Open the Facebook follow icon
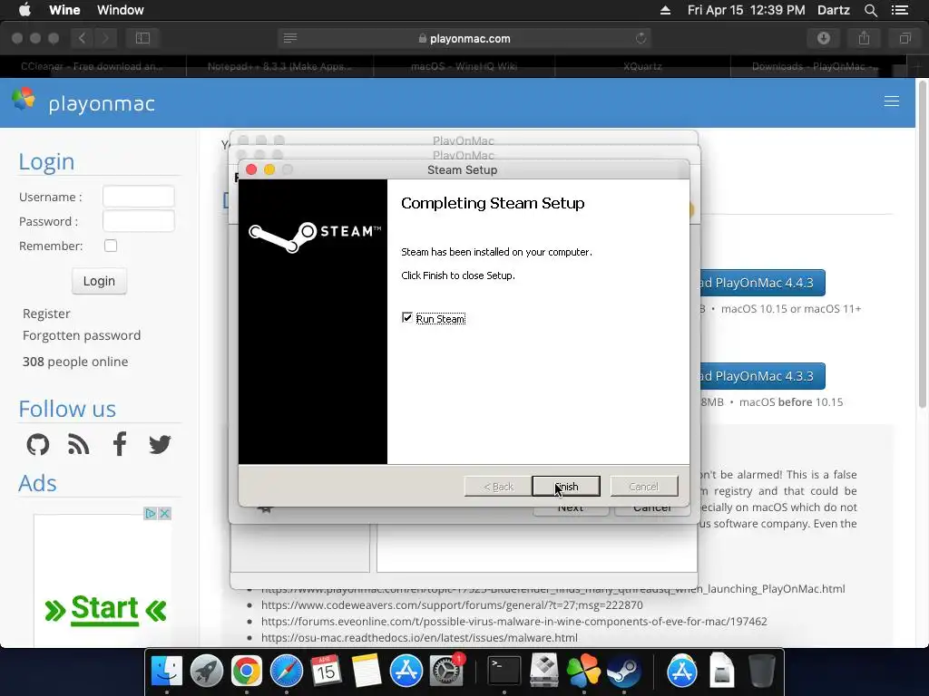The image size is (929, 696). [x=120, y=444]
